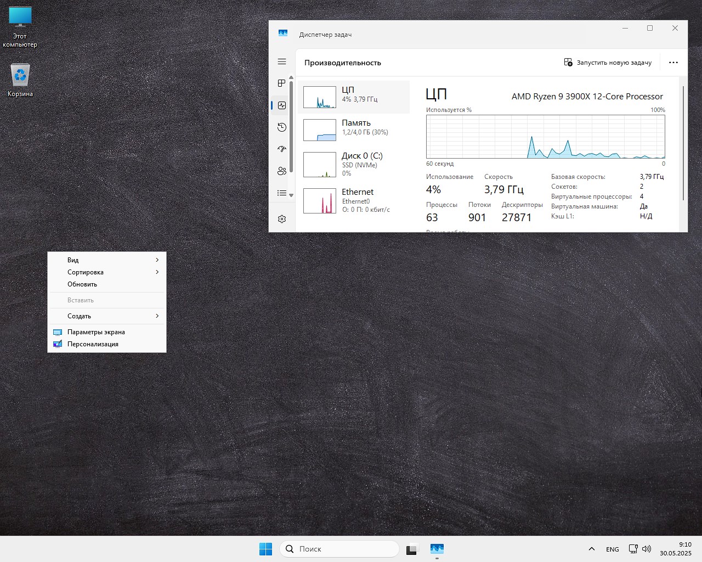Click the Сокетов label
Image resolution: width=702 pixels, height=562 pixels.
click(564, 187)
